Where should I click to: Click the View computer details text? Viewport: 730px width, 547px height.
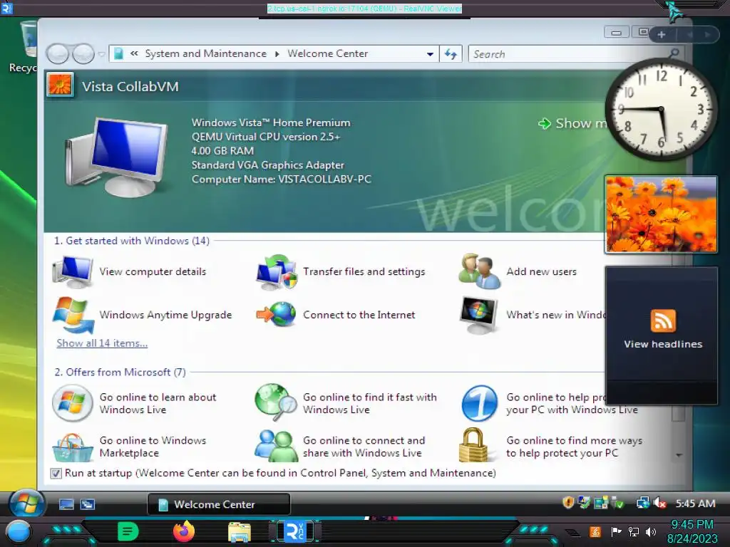coord(153,271)
